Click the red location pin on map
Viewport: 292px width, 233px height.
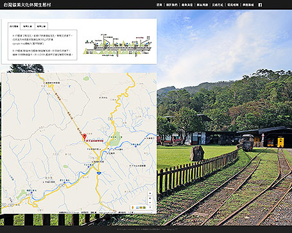85,137
